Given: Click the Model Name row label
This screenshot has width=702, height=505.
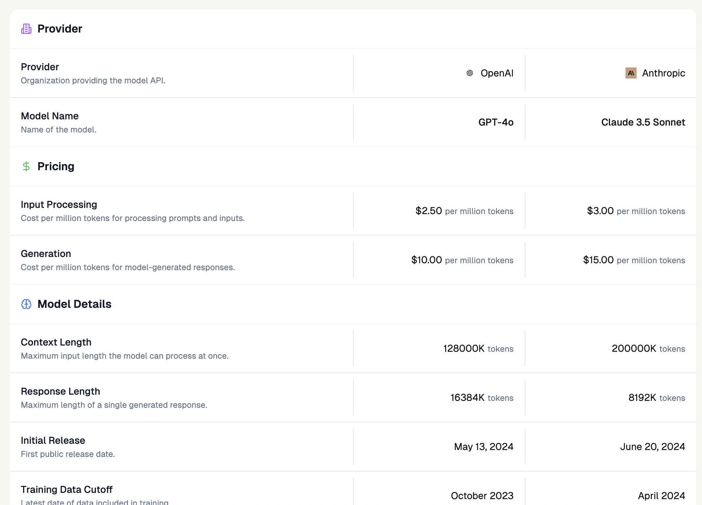Looking at the screenshot, I should (49, 116).
